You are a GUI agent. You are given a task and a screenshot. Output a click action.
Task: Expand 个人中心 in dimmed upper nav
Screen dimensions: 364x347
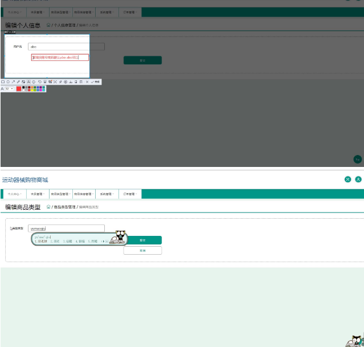14,12
